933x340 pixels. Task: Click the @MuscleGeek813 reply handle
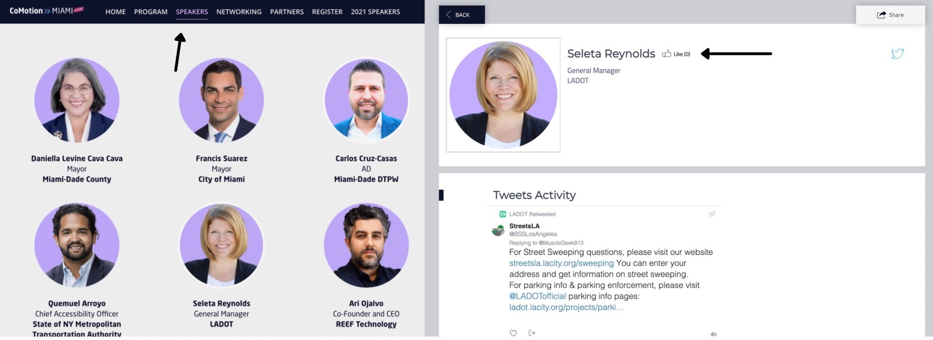561,243
